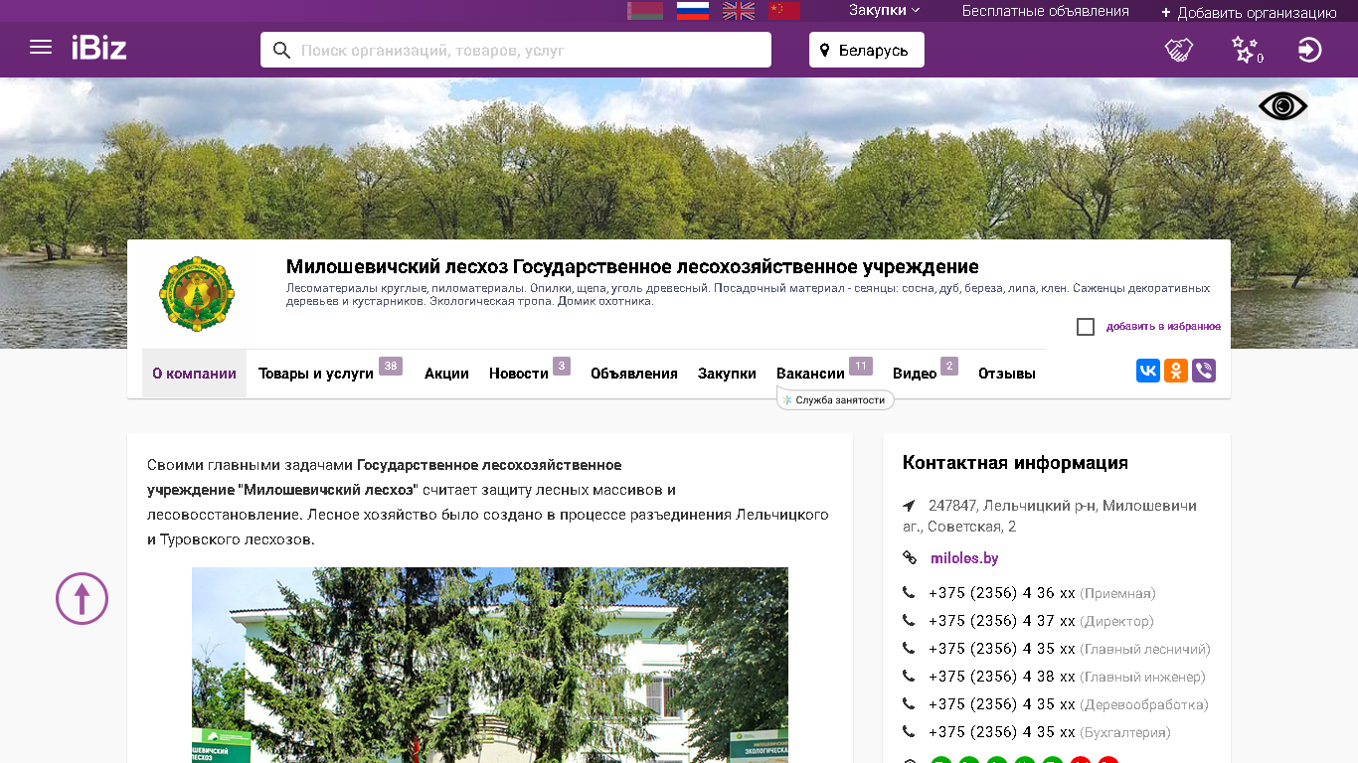Click the Milashevichi leskhoz company logo
Image resolution: width=1358 pixels, height=763 pixels.
pos(197,293)
